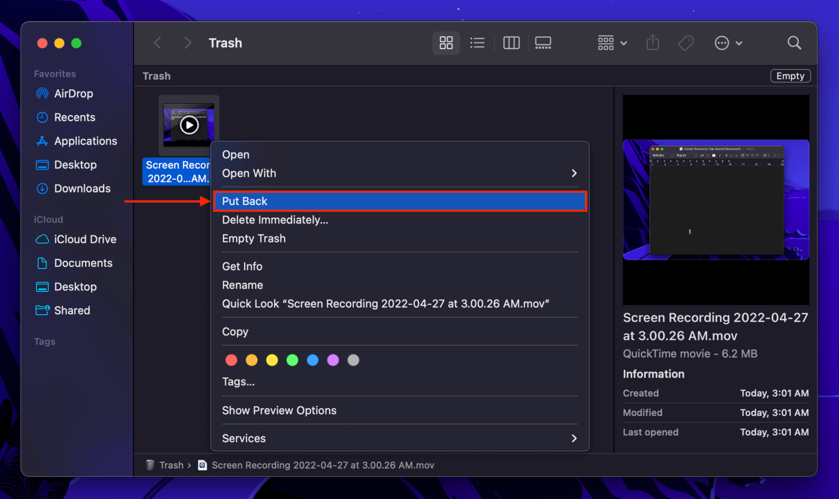
Task: Click the Share toolbar icon
Action: tap(653, 43)
